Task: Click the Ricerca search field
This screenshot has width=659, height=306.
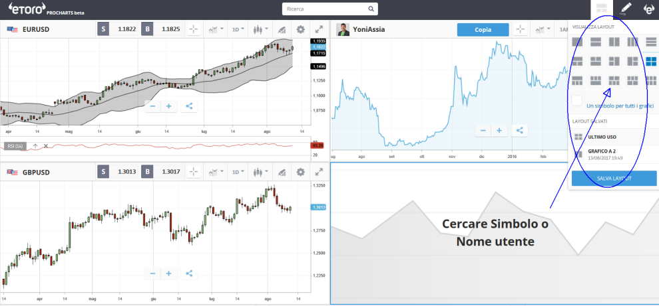Action: [x=325, y=9]
